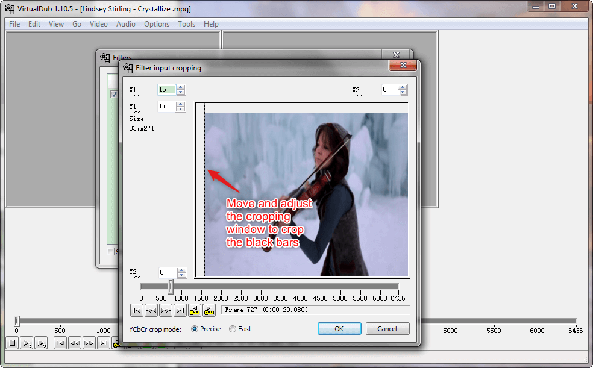Click output playback button in main toolbar
This screenshot has height=368, width=593.
tap(41, 343)
